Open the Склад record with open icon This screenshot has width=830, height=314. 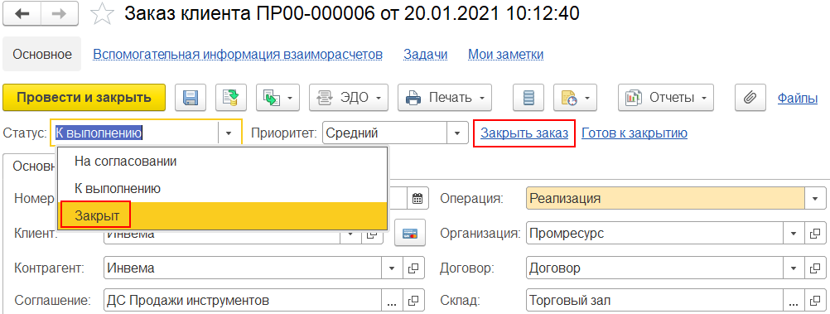(815, 301)
